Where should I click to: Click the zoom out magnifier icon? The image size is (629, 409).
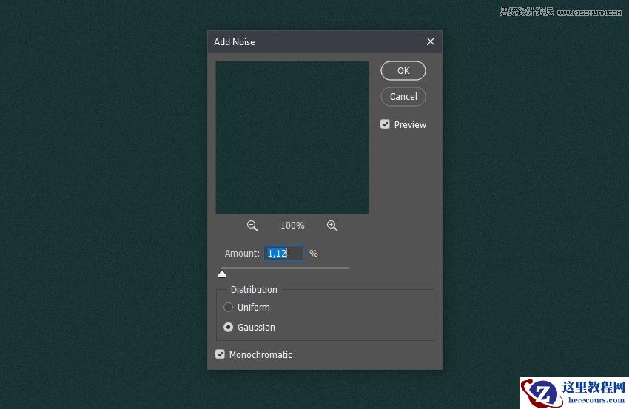tap(252, 226)
